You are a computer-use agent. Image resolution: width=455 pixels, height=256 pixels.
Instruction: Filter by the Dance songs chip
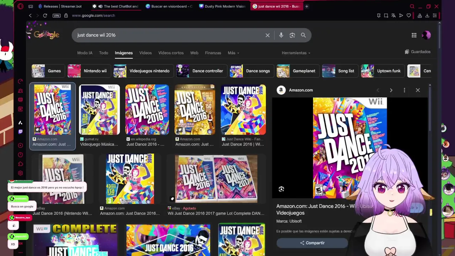(x=251, y=71)
